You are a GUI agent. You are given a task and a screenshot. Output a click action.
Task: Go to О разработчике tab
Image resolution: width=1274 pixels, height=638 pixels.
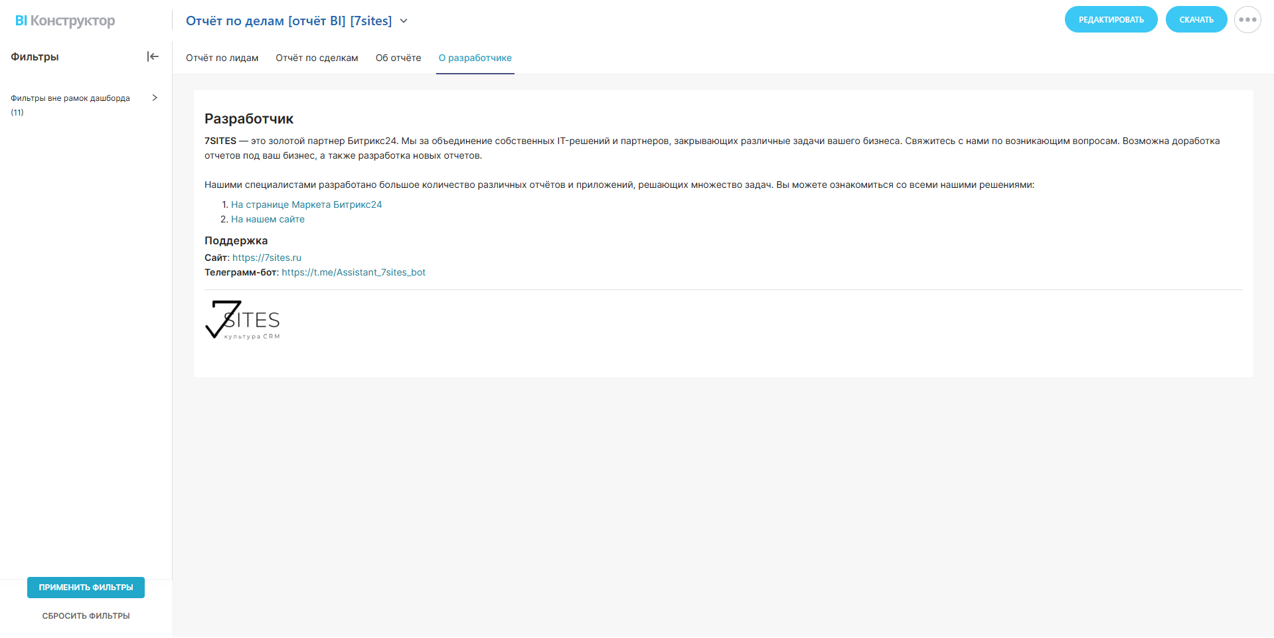[475, 58]
